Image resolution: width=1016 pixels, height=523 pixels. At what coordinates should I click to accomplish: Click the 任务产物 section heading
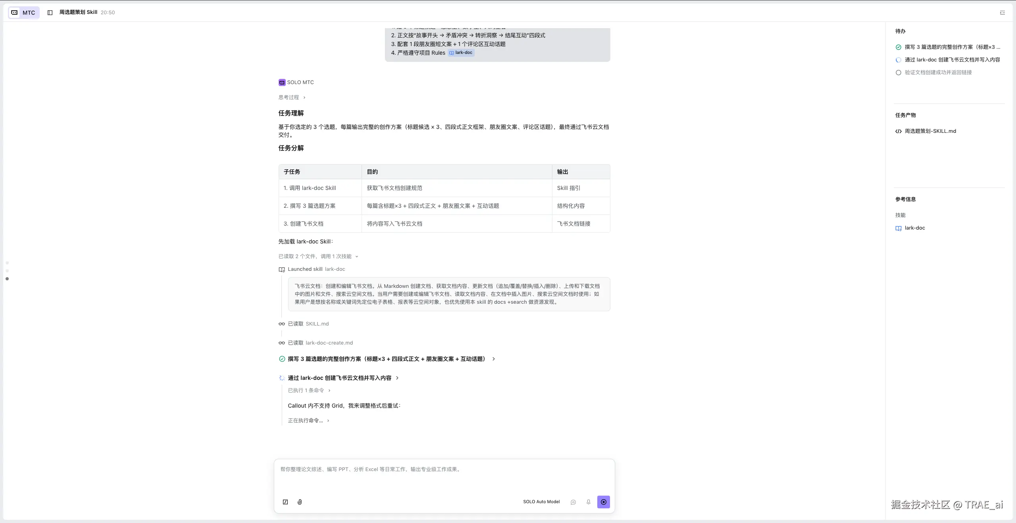(905, 115)
